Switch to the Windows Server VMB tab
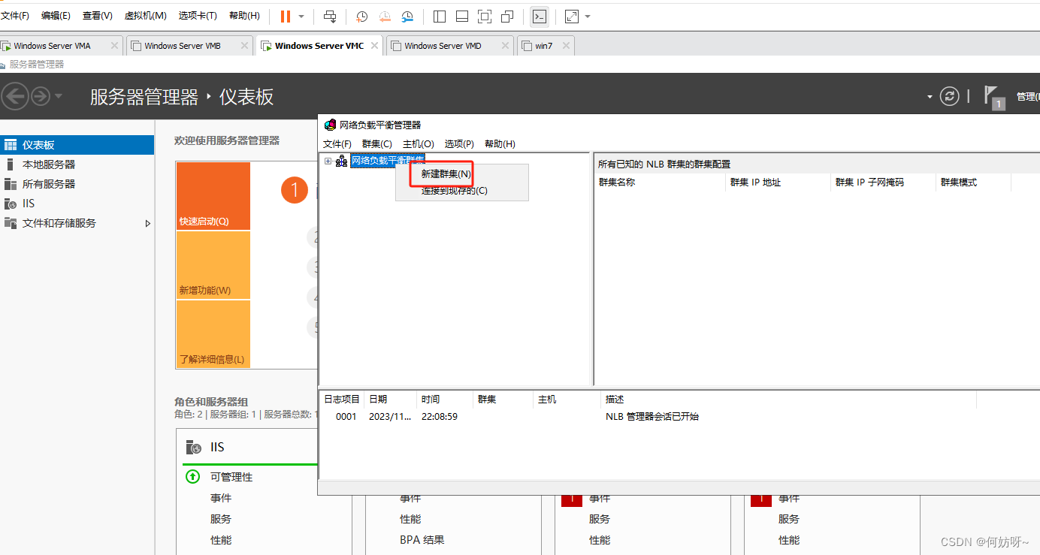 click(x=183, y=46)
